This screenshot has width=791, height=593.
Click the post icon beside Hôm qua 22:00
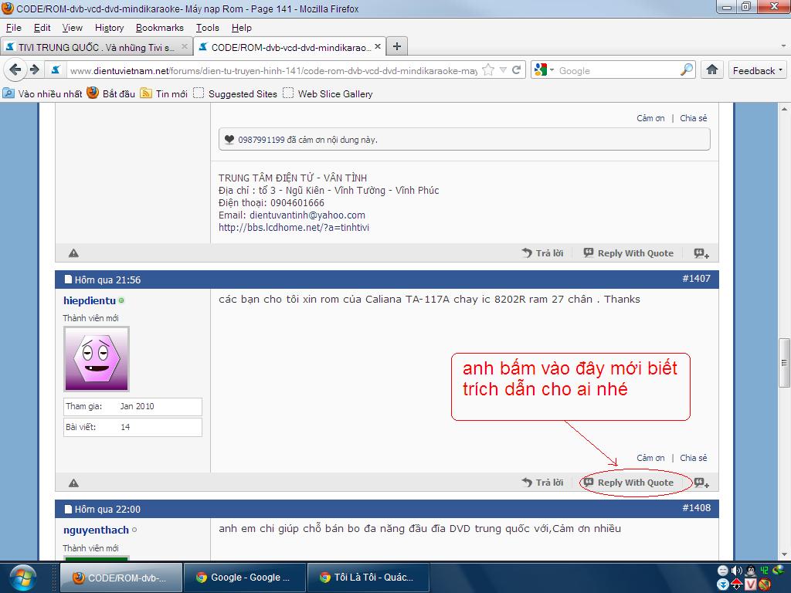pos(68,510)
